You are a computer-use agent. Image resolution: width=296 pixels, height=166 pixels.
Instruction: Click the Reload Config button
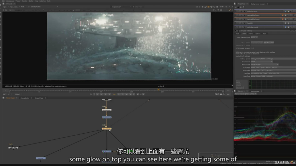268,42
